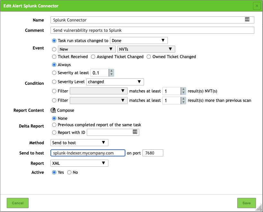
Task: Close the Edit Alert dialog
Action: (x=257, y=6)
